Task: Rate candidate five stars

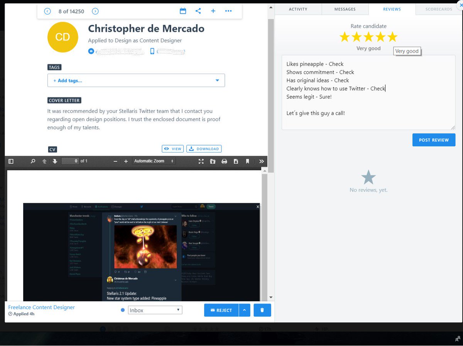Action: (392, 37)
